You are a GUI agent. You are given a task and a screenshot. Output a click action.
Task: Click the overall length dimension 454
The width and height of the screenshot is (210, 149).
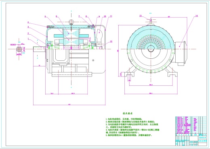(x=69, y=105)
